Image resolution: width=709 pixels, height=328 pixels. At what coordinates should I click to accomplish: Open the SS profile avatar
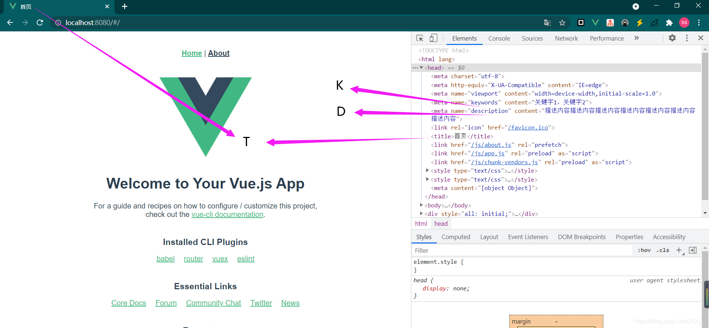(x=684, y=23)
